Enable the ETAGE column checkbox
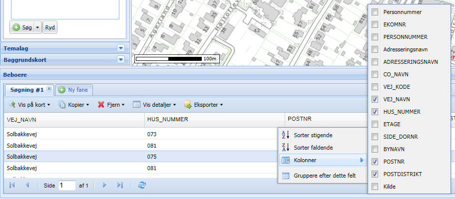The image size is (455, 199). click(375, 124)
